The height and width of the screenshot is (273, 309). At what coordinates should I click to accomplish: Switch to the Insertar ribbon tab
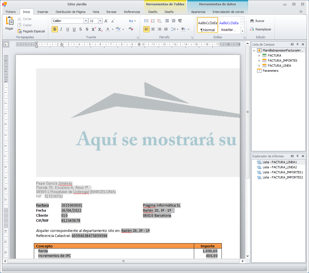[43, 12]
